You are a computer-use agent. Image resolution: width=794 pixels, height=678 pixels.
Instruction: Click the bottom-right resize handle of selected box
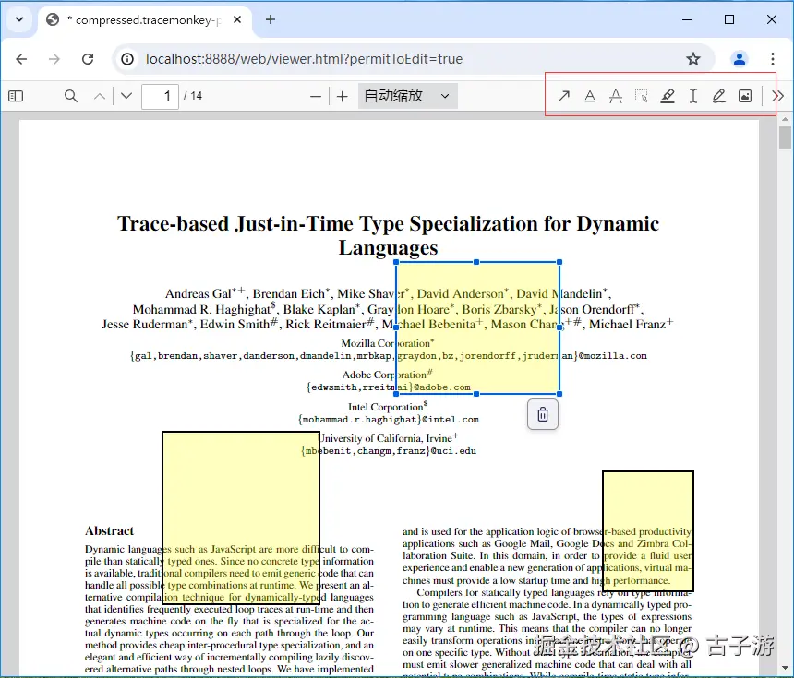(x=559, y=394)
